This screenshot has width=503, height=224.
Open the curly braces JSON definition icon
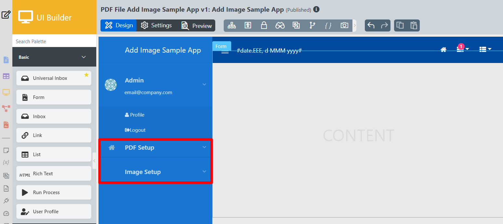[x=328, y=26]
